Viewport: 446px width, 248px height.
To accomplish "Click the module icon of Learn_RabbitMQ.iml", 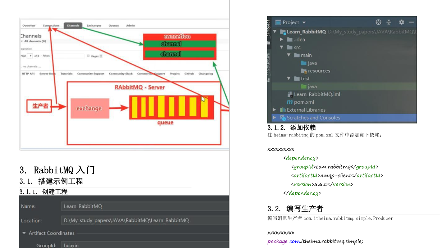I will point(290,94).
